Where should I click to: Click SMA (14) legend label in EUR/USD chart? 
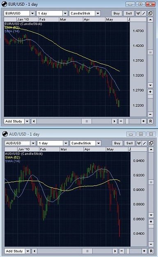point(12,31)
